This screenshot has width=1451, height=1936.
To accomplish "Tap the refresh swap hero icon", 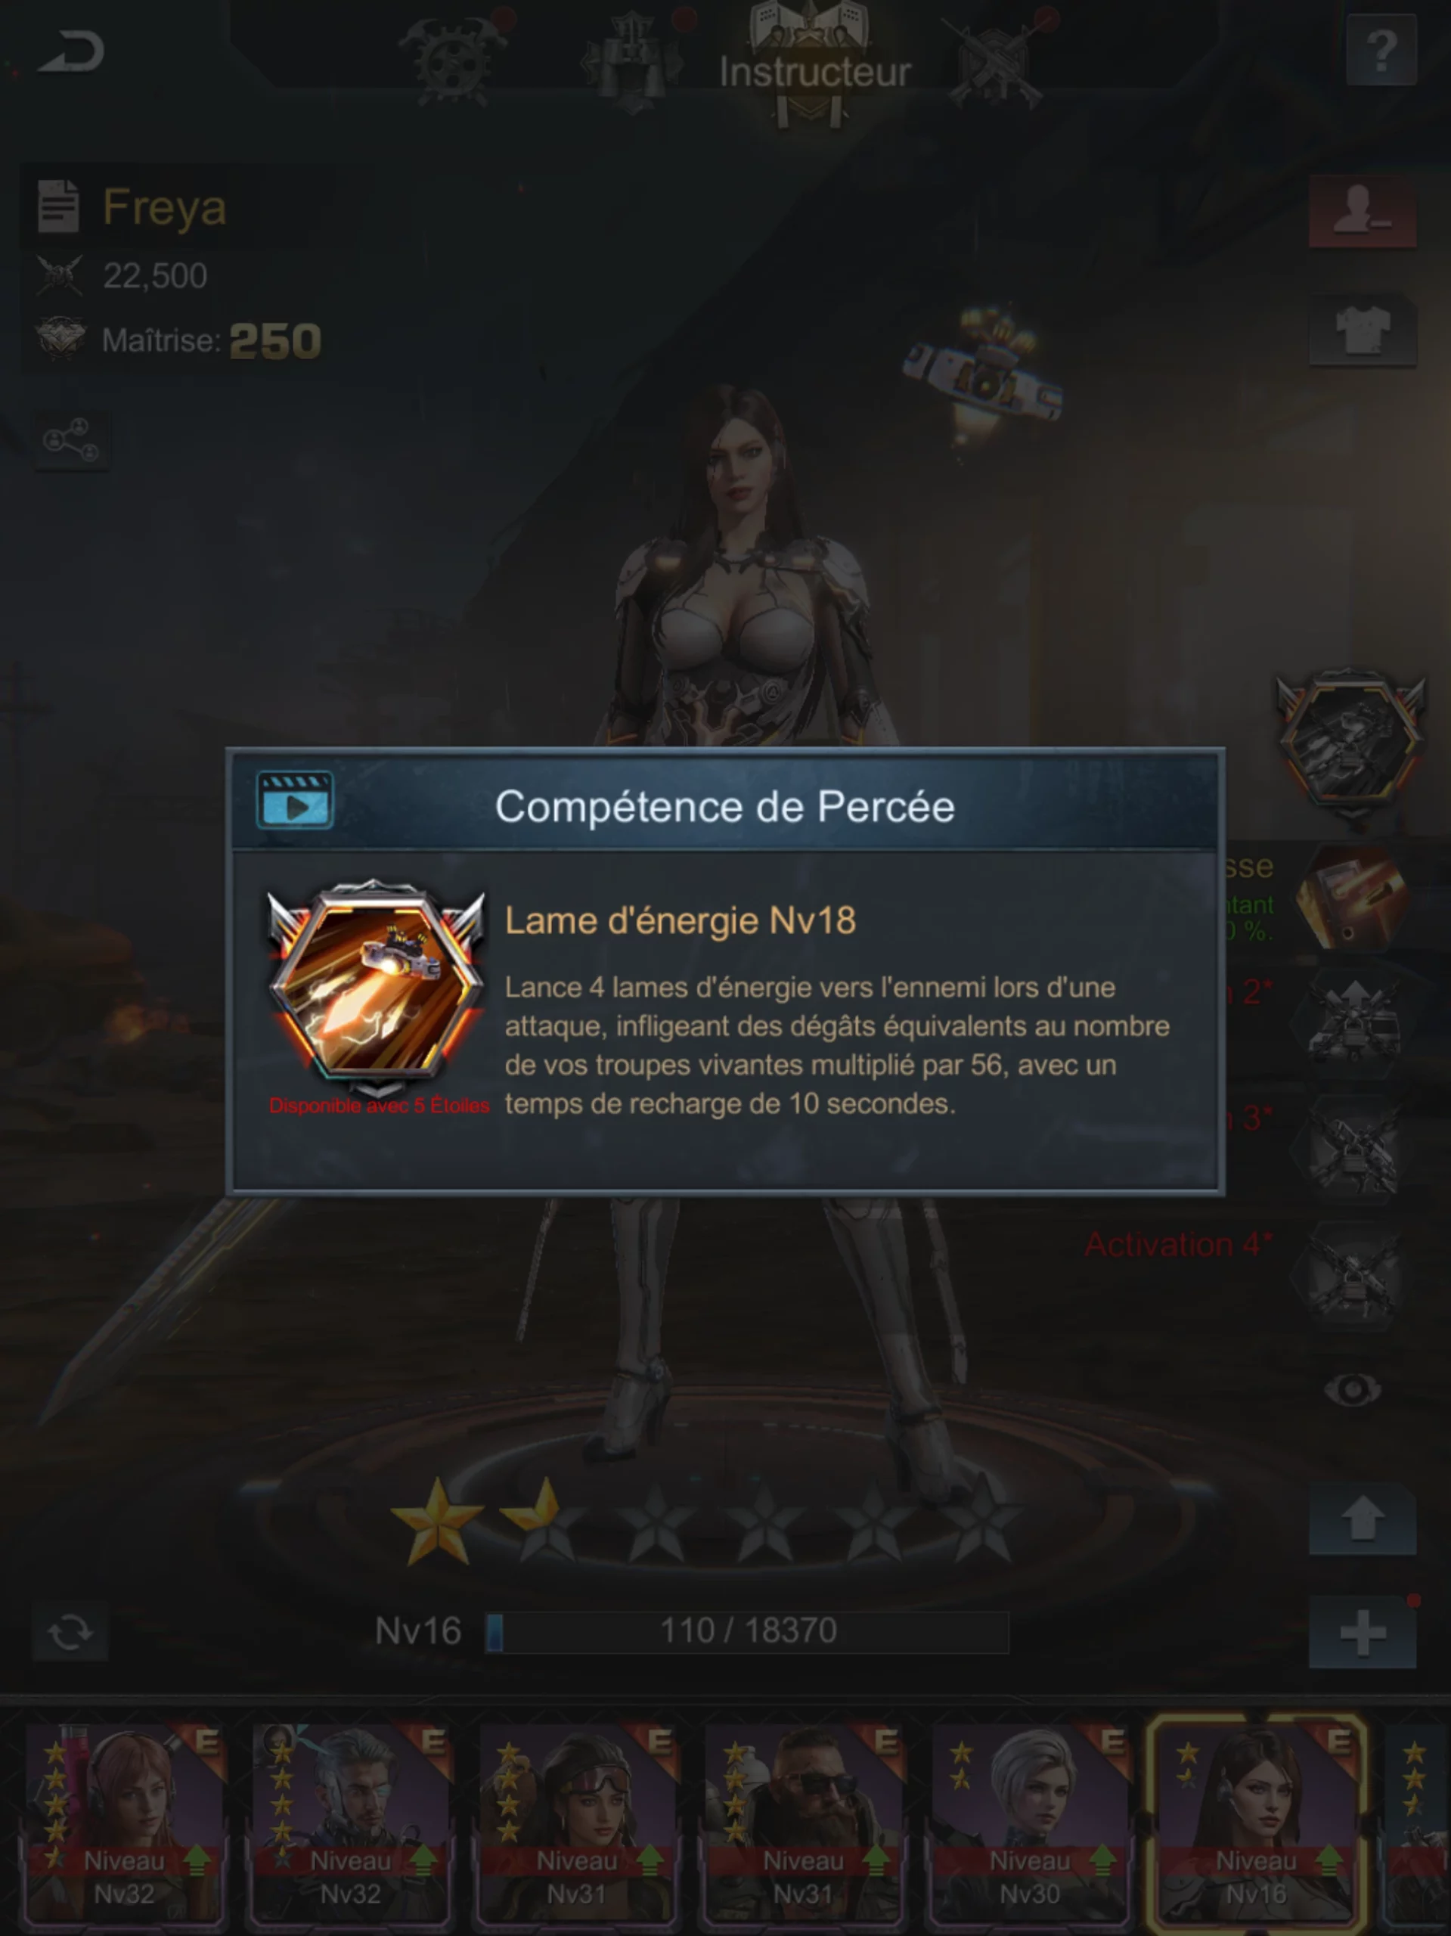I will [x=70, y=1631].
